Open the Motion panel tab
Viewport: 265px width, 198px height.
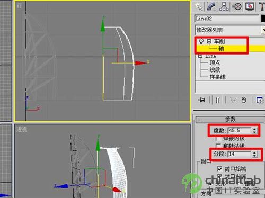click(x=236, y=7)
